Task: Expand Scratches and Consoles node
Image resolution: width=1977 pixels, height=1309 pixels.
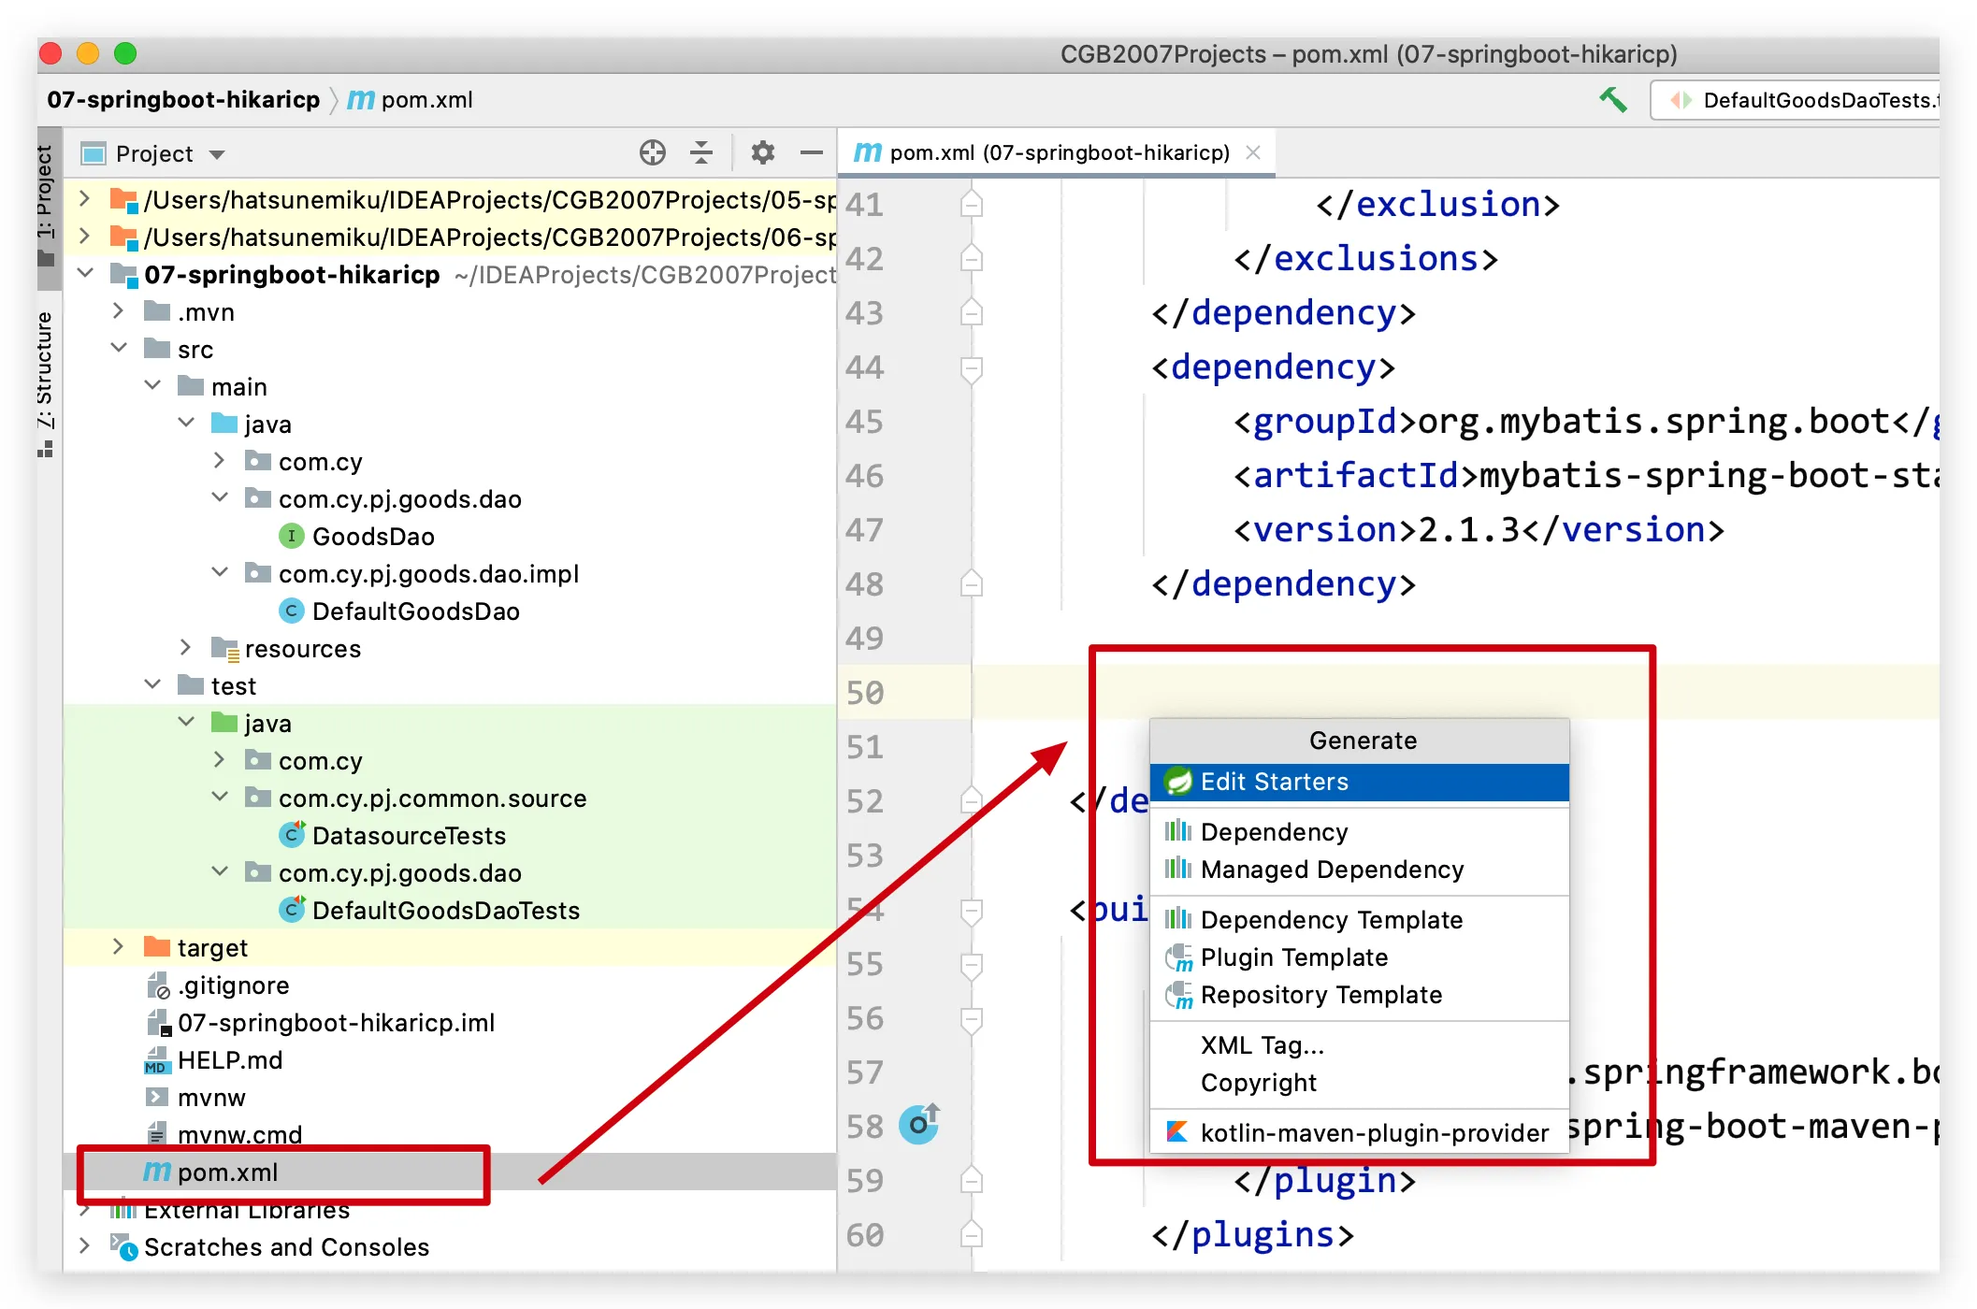Action: pos(85,1245)
